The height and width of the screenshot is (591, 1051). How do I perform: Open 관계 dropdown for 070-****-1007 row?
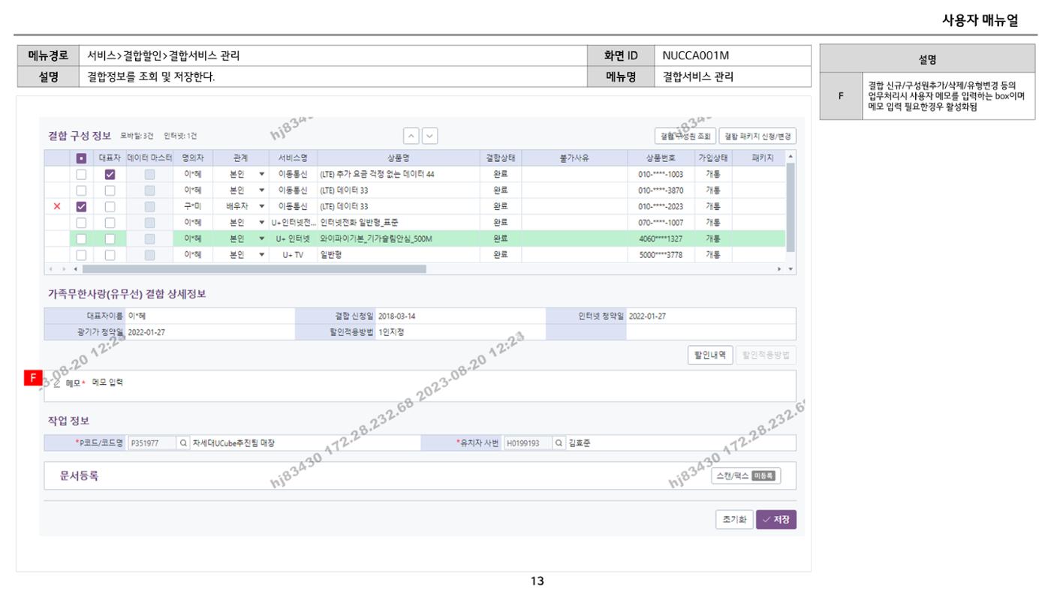(262, 223)
